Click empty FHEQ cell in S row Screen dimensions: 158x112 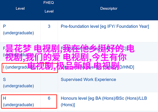pos(49,83)
